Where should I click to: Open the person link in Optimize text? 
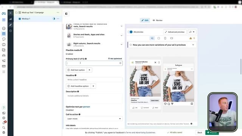(87, 107)
